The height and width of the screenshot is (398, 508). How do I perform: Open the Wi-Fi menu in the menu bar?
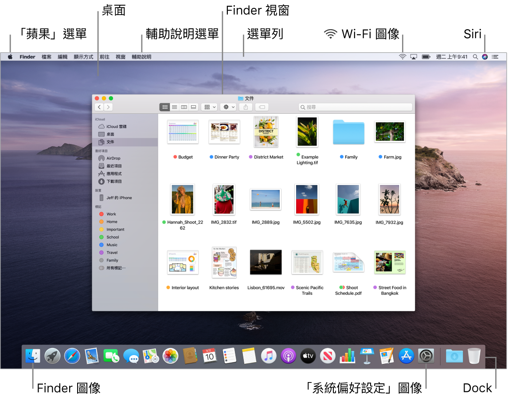(x=402, y=57)
